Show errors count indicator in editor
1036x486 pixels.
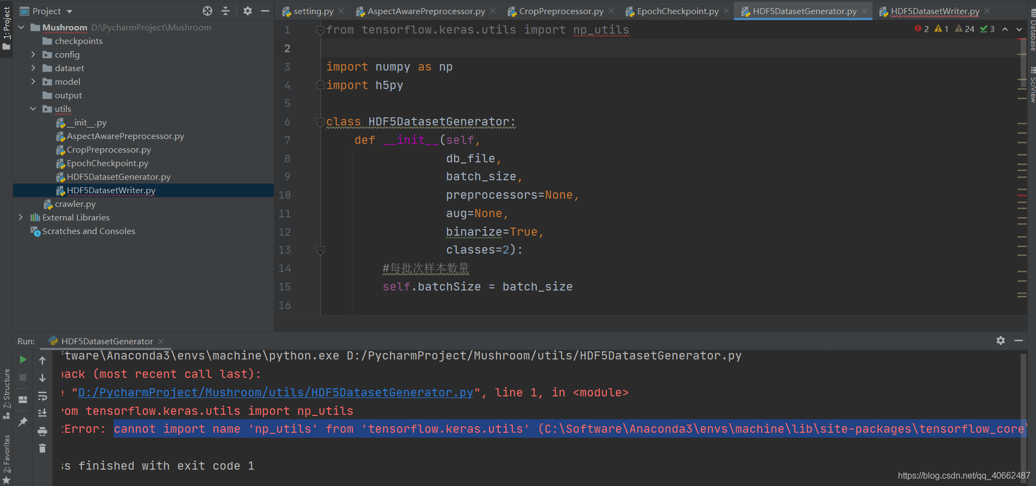(921, 29)
